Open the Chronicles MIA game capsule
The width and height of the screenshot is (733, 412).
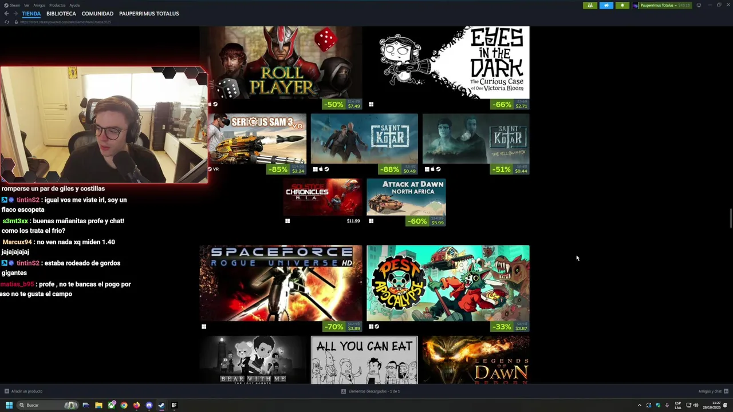coord(323,197)
